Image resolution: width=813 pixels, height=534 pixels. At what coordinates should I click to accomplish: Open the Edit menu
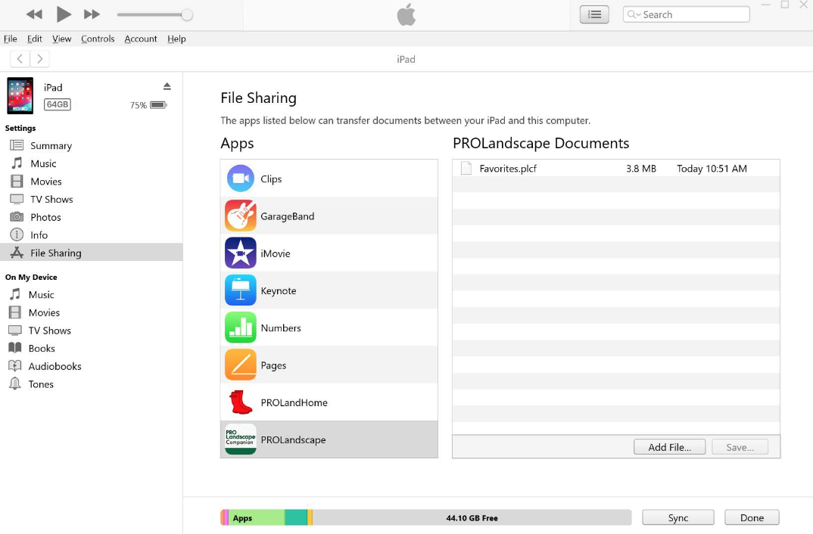35,39
